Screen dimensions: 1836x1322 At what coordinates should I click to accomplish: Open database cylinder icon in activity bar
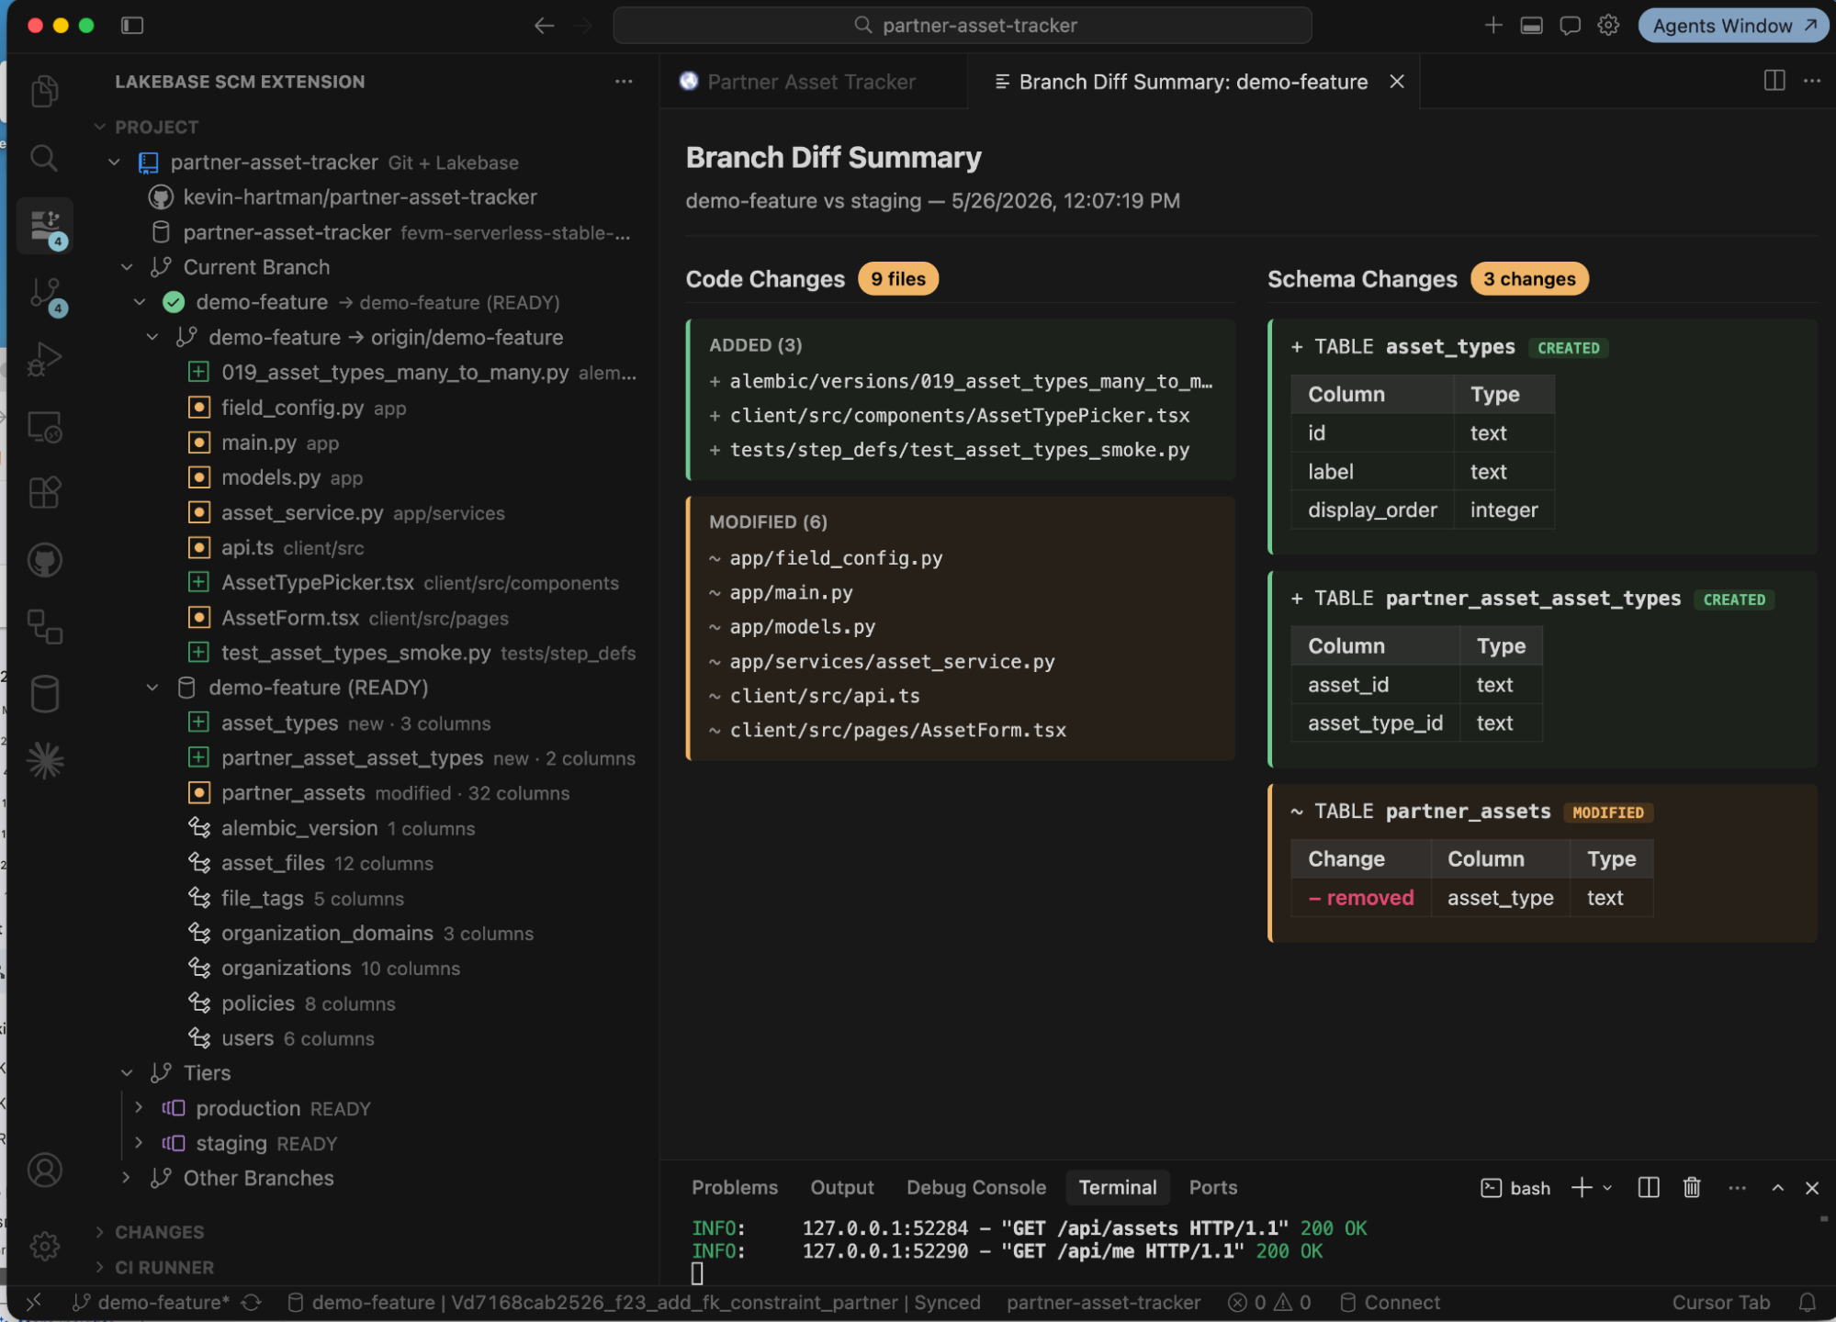point(44,694)
